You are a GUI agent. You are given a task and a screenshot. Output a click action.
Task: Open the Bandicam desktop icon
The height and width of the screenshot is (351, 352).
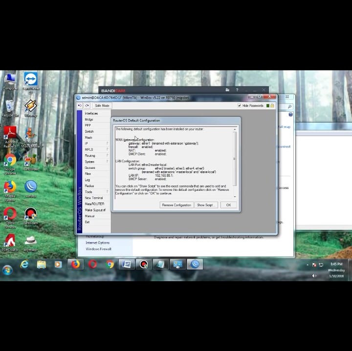[30, 216]
